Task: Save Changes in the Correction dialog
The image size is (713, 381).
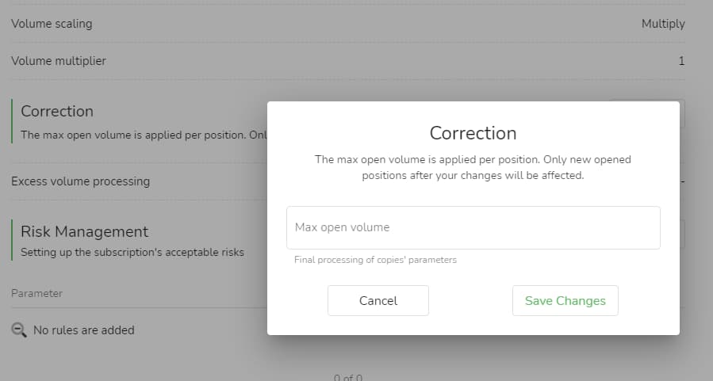Action: tap(565, 301)
